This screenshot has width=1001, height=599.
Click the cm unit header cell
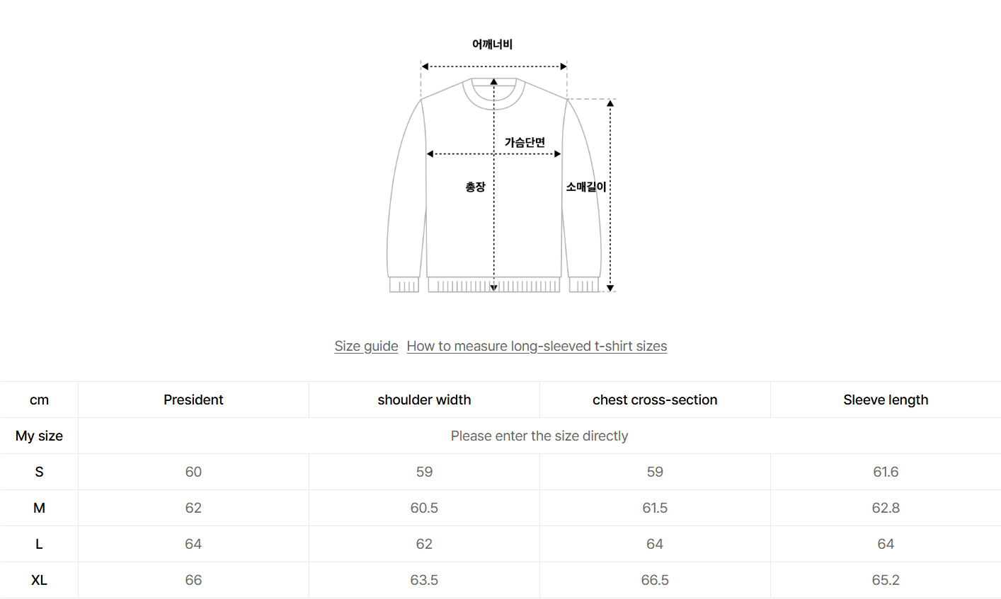39,400
